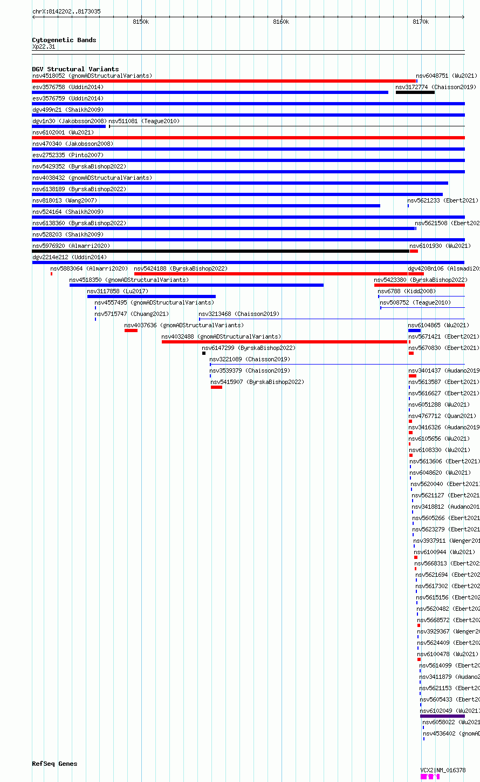Click the chrX:8142202..8173035 region label

(66, 11)
